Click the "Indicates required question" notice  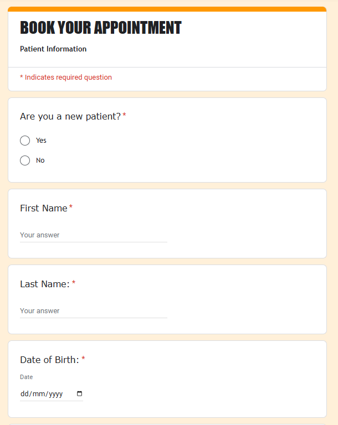[x=68, y=77]
